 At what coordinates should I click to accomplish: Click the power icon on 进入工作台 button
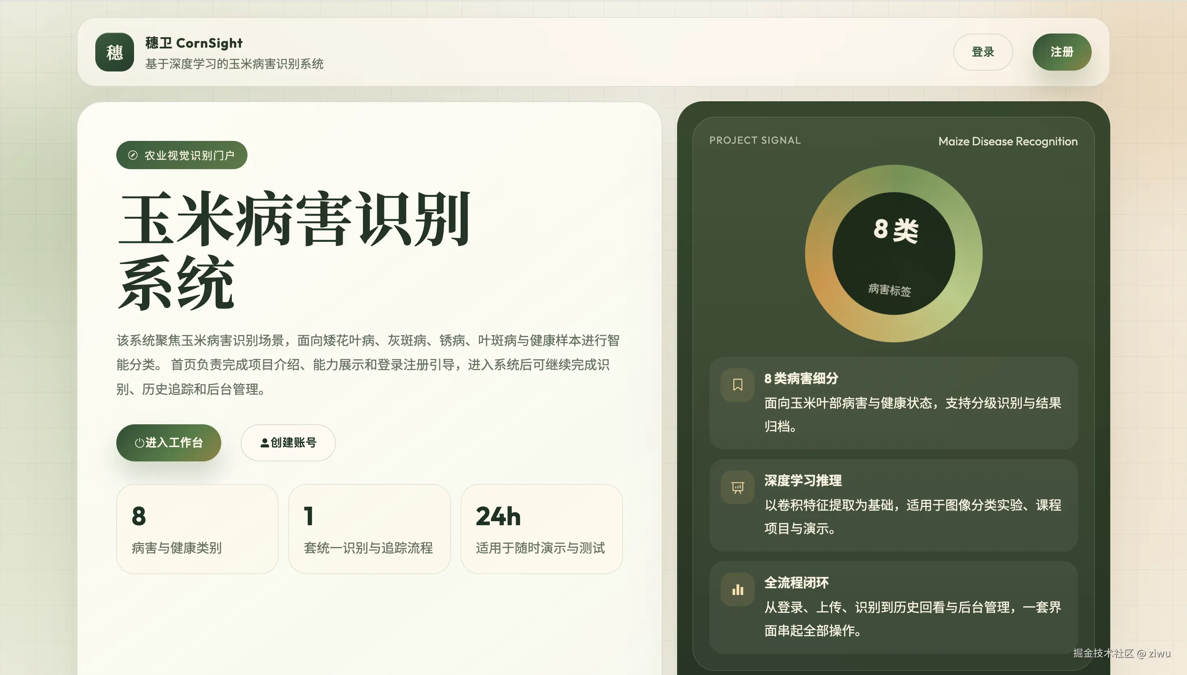pyautogui.click(x=140, y=443)
